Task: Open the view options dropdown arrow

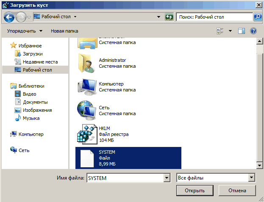Action: [230, 31]
